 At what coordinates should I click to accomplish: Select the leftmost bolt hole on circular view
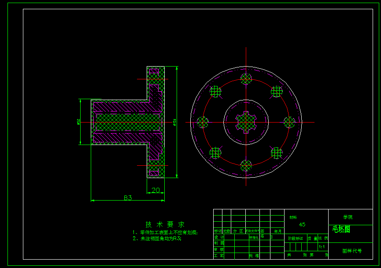(203, 123)
